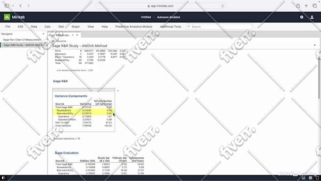This screenshot has height=181, width=321.
Task: Open Safari share icon
Action: [298, 6]
